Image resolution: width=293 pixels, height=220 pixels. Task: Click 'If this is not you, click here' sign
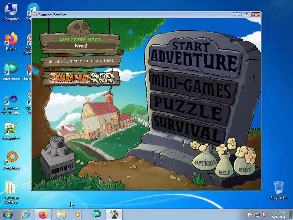[x=81, y=61]
